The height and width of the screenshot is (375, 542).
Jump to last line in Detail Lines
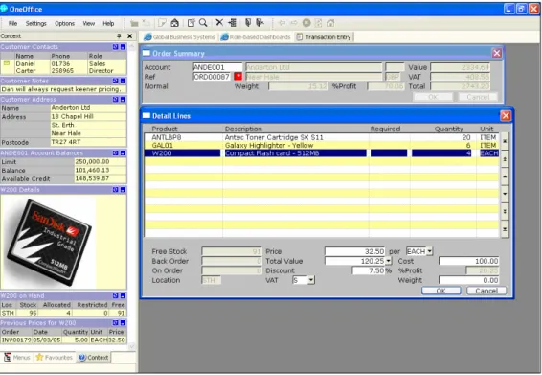(x=505, y=229)
